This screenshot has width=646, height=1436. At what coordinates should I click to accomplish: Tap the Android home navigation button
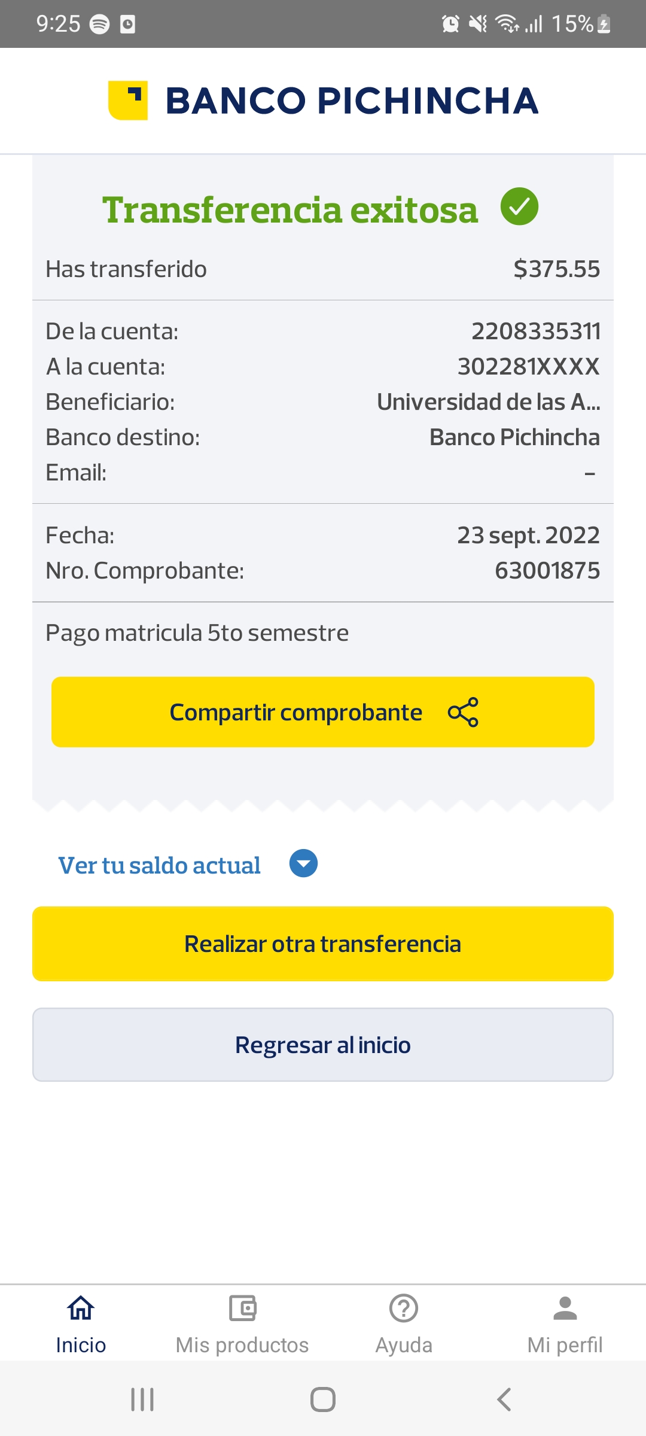point(323,1400)
